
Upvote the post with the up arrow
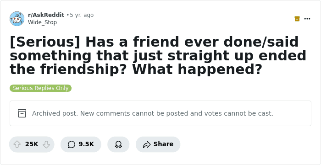pyautogui.click(x=17, y=144)
